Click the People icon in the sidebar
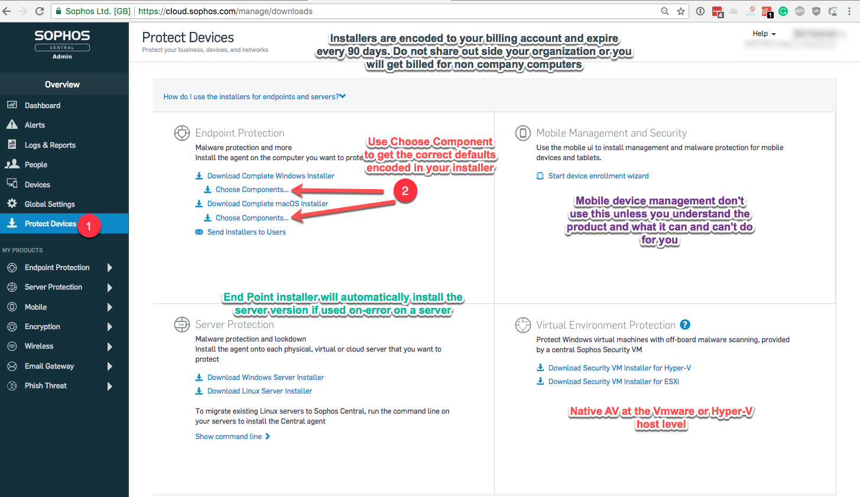The width and height of the screenshot is (860, 497). tap(13, 164)
